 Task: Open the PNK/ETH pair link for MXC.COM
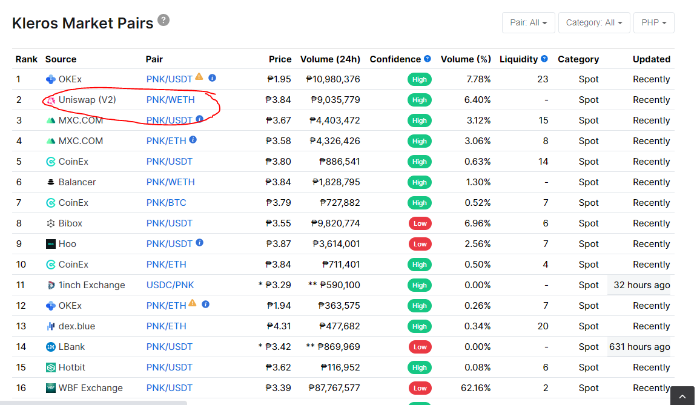[167, 142]
